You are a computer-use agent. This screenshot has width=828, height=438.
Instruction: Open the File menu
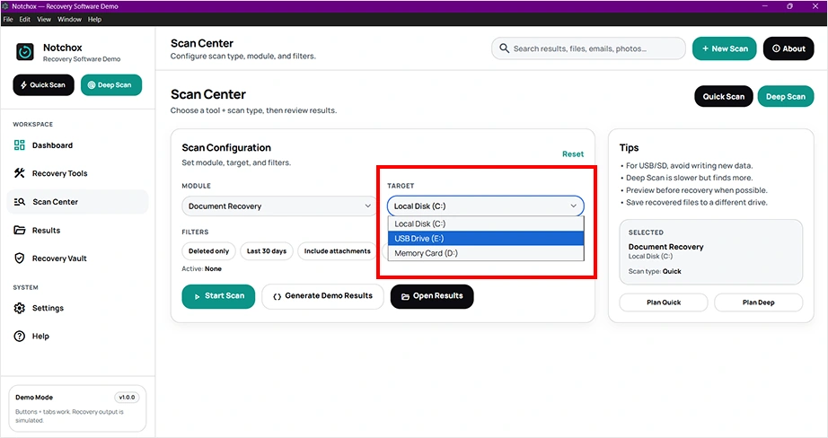click(x=8, y=20)
